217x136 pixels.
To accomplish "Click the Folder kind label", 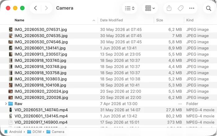I will [192, 104].
